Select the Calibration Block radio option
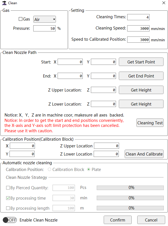Viewport: 168px width, 226px height. tap(49, 169)
